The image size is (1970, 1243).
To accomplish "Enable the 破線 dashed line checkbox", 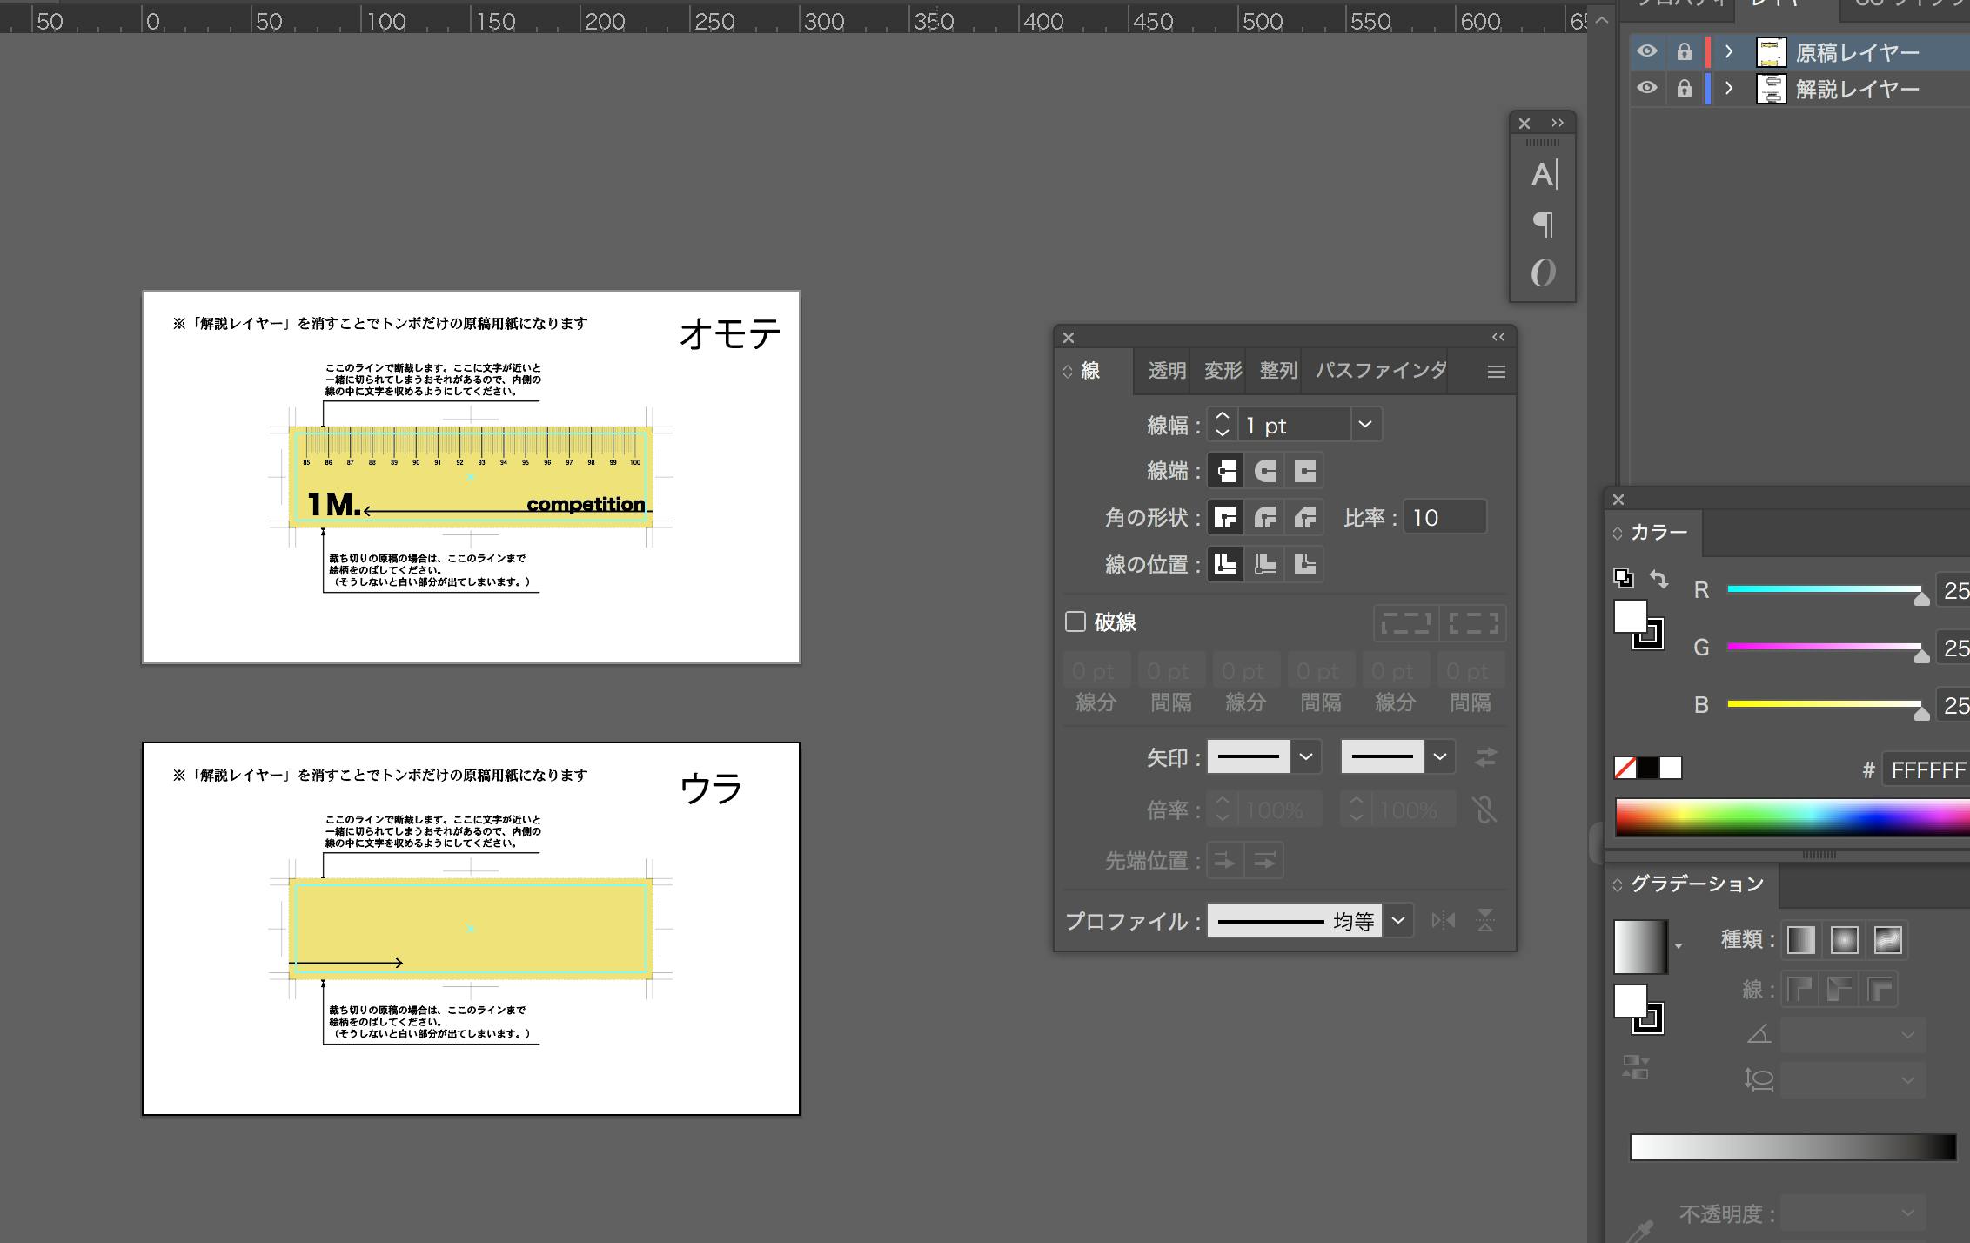I will click(x=1075, y=621).
